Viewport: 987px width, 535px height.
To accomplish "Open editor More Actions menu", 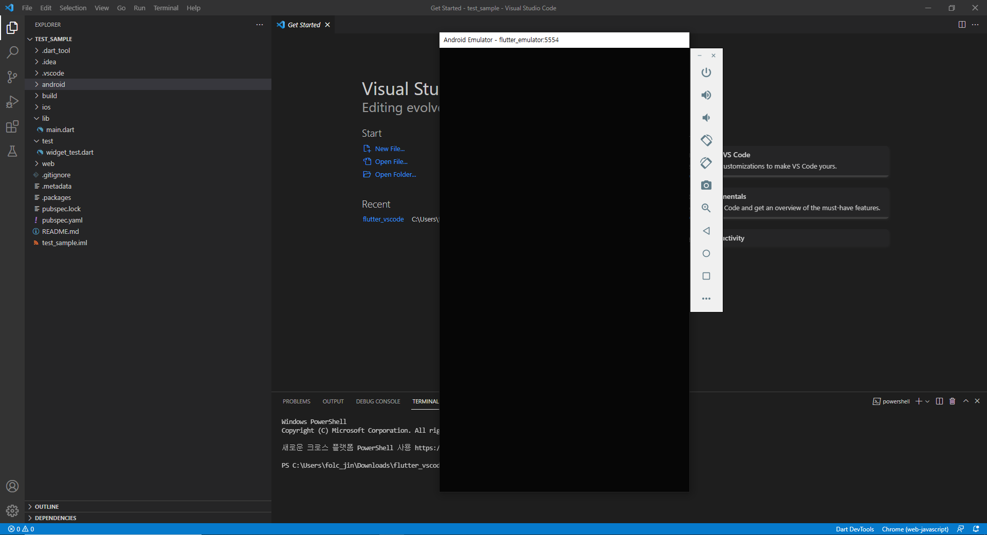I will coord(975,25).
